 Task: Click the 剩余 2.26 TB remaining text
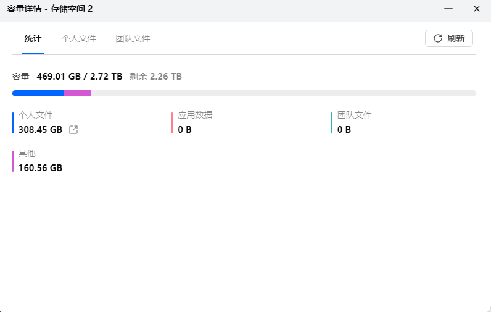(x=155, y=77)
